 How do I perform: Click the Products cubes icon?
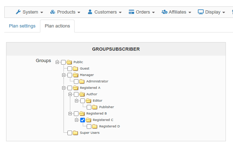pos(52,12)
